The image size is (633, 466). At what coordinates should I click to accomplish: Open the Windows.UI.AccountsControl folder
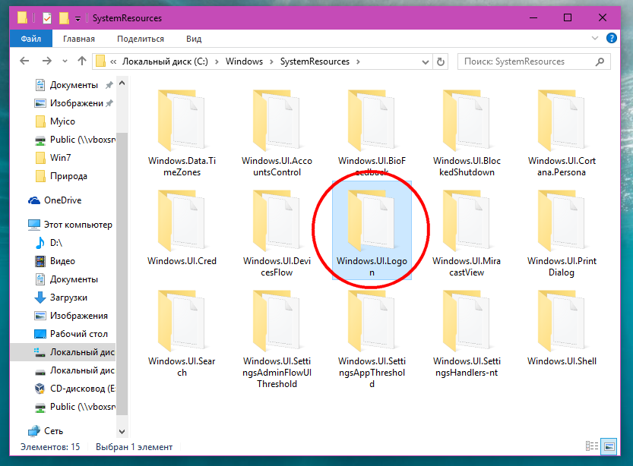click(277, 133)
